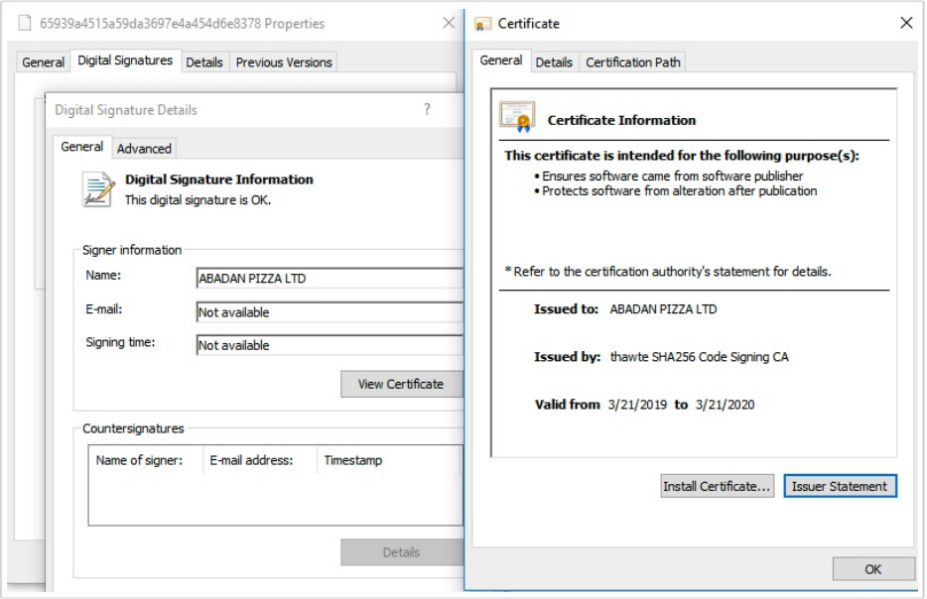
Task: Click the issuer text thawte SHA256 Code Signing CA
Action: point(699,357)
